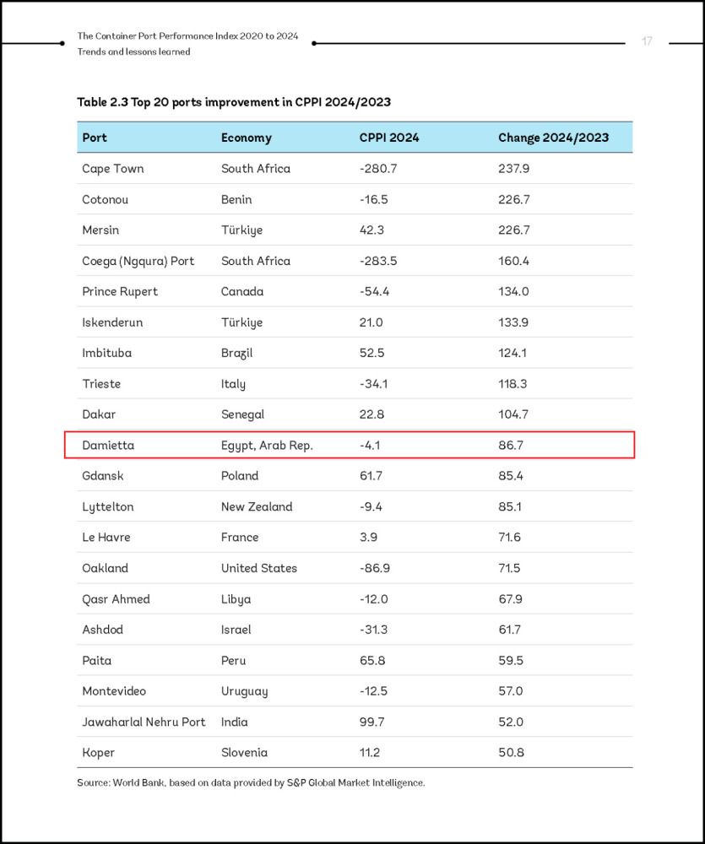Select the Coega (Ngqura) Port cell
The height and width of the screenshot is (844, 705).
point(138,261)
